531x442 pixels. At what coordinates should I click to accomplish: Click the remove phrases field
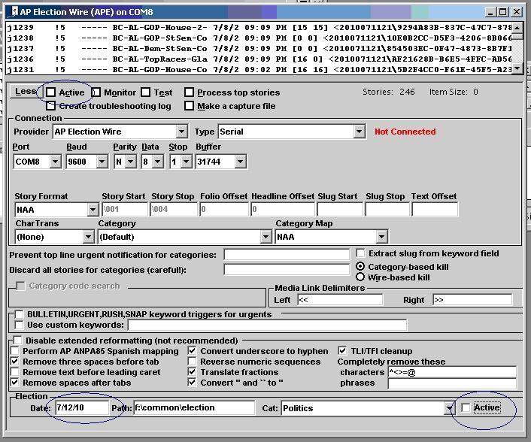(x=452, y=383)
